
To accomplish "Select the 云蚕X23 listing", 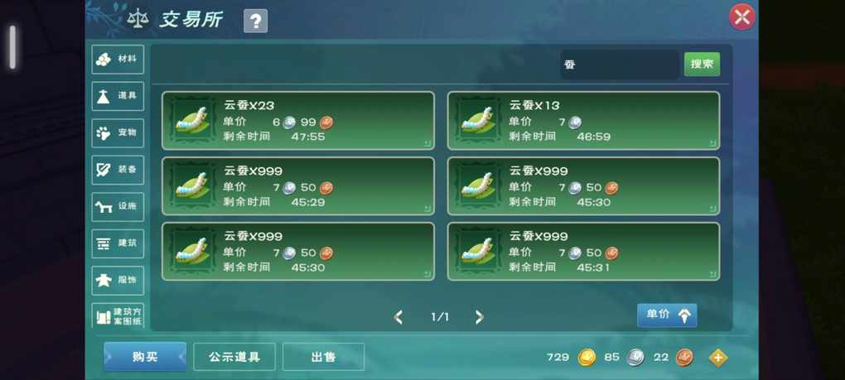I will (x=298, y=121).
